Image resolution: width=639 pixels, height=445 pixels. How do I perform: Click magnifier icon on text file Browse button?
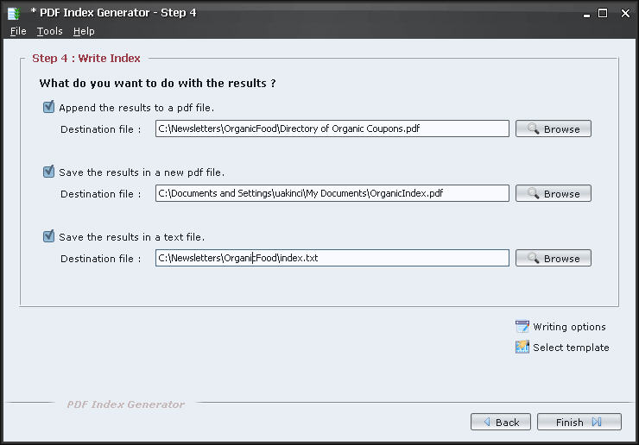(533, 258)
